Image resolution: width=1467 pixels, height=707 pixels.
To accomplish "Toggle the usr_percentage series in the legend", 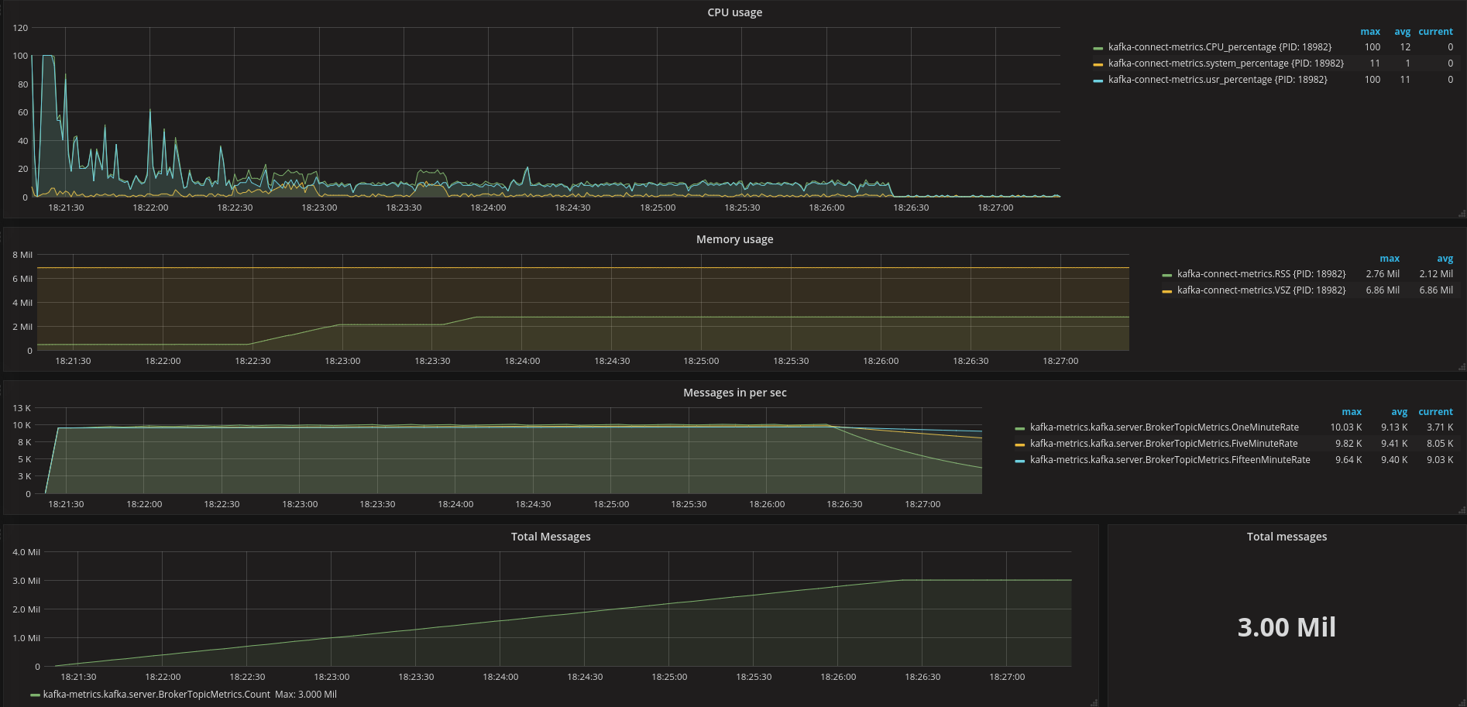I will tap(1217, 80).
